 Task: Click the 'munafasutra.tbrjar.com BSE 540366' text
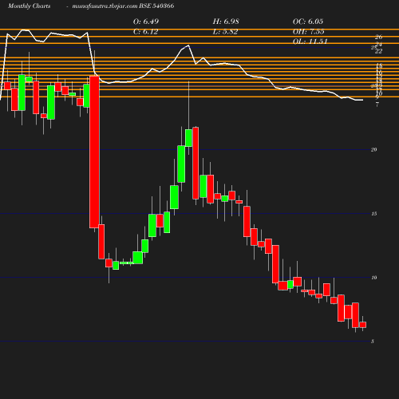[123, 6]
